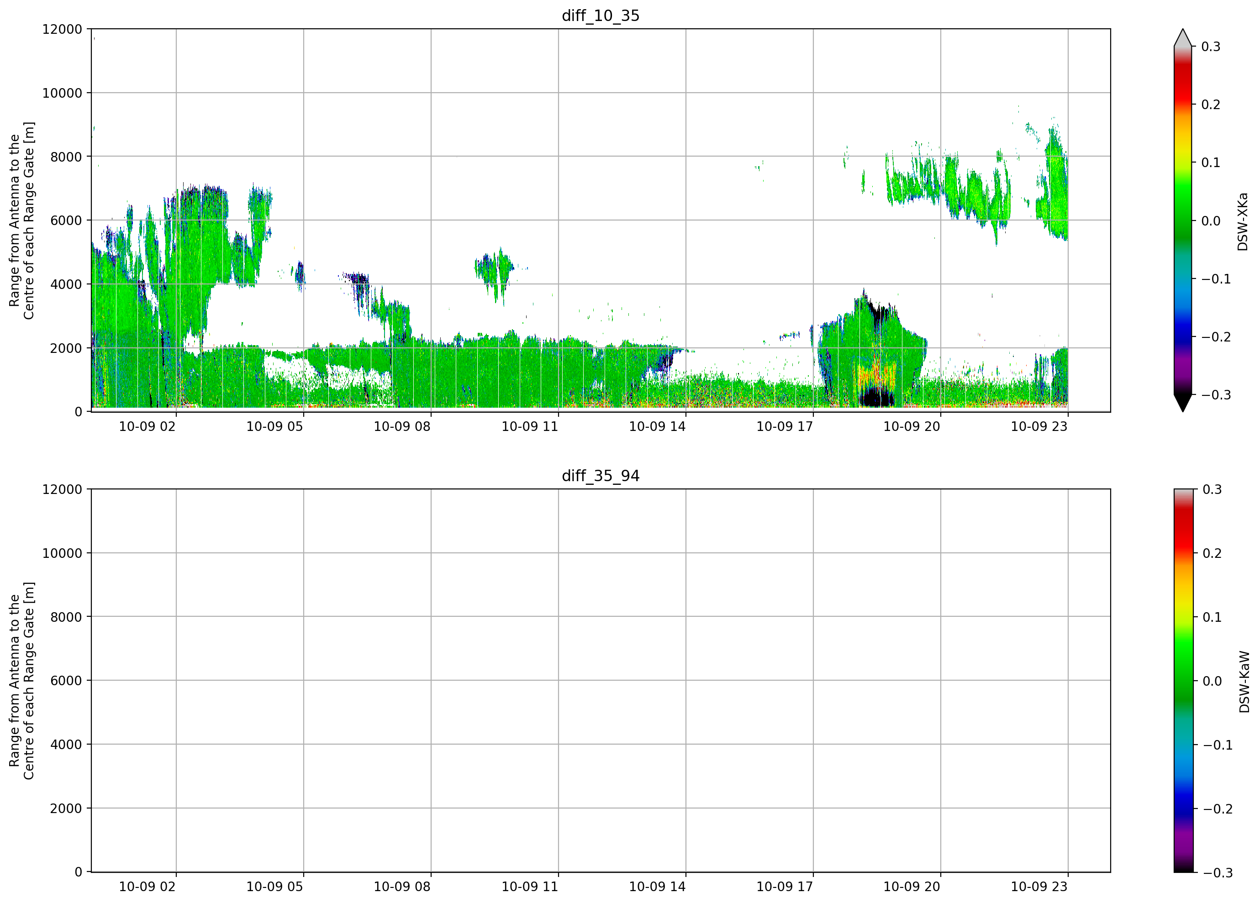Click 12000 y-tick of diff_35_94 plot
This screenshot has height=903, width=1260.
62,490
